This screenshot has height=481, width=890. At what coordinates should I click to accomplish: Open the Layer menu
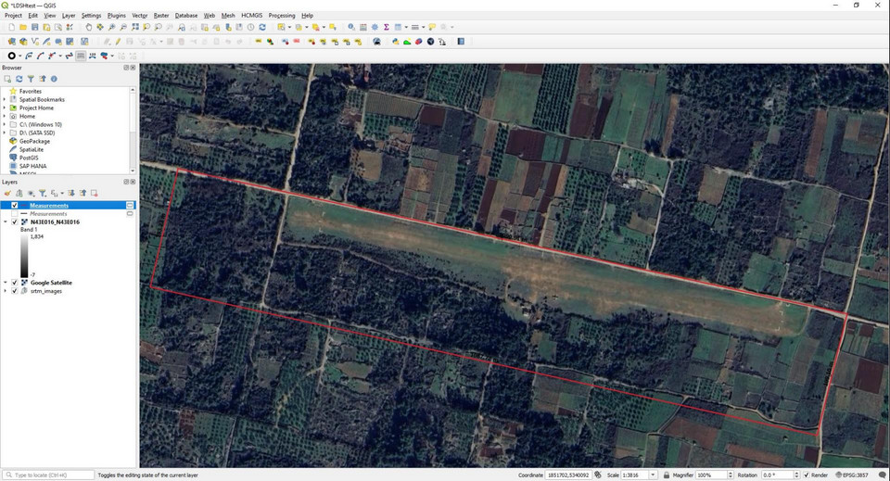tap(68, 16)
